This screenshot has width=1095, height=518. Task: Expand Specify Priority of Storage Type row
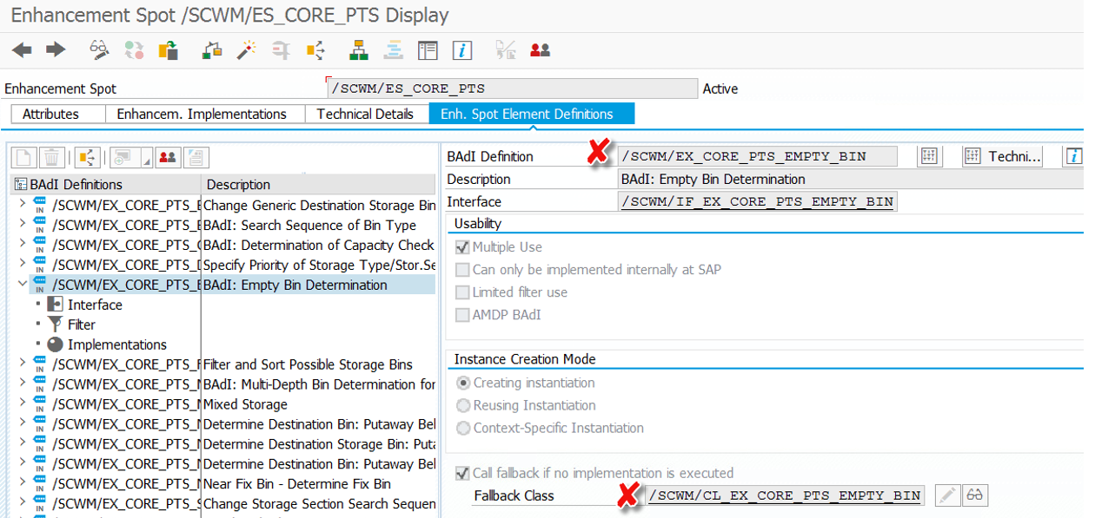coord(23,265)
